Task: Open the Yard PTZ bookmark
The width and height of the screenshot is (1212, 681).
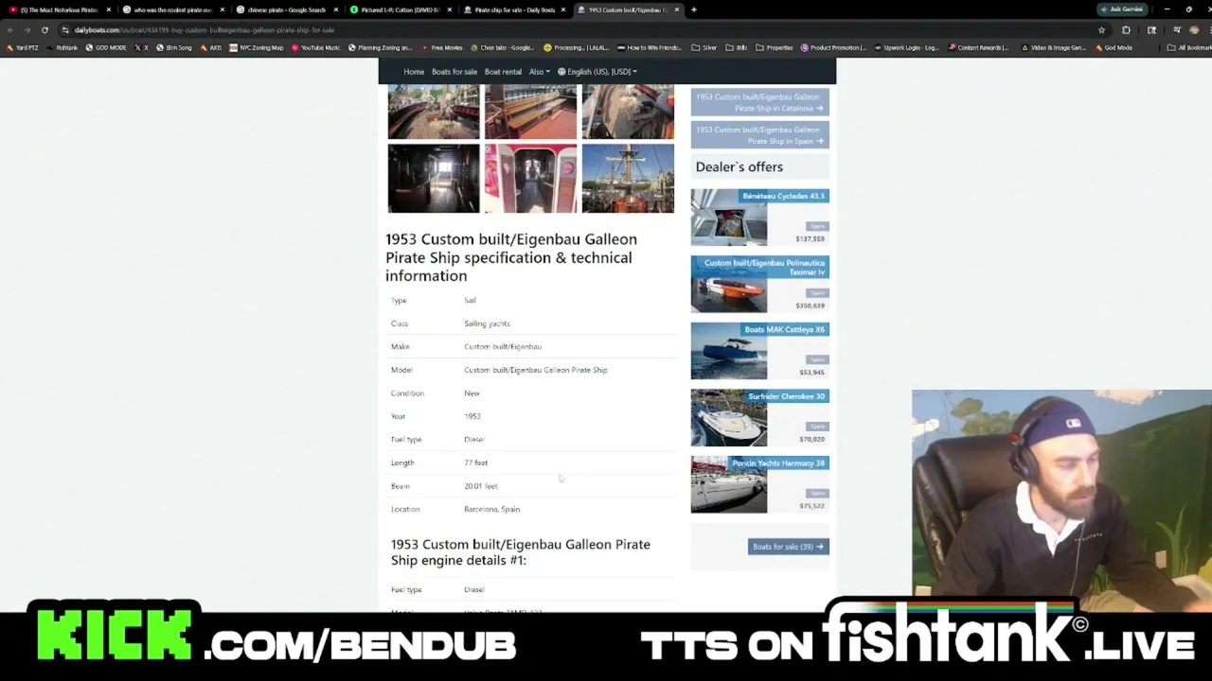Action: [x=23, y=47]
